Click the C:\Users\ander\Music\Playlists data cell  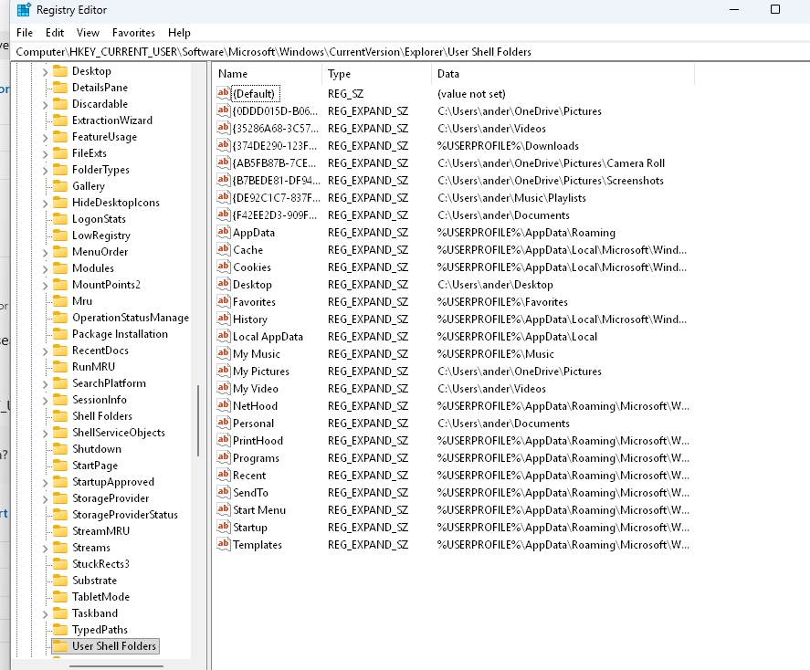(x=511, y=198)
